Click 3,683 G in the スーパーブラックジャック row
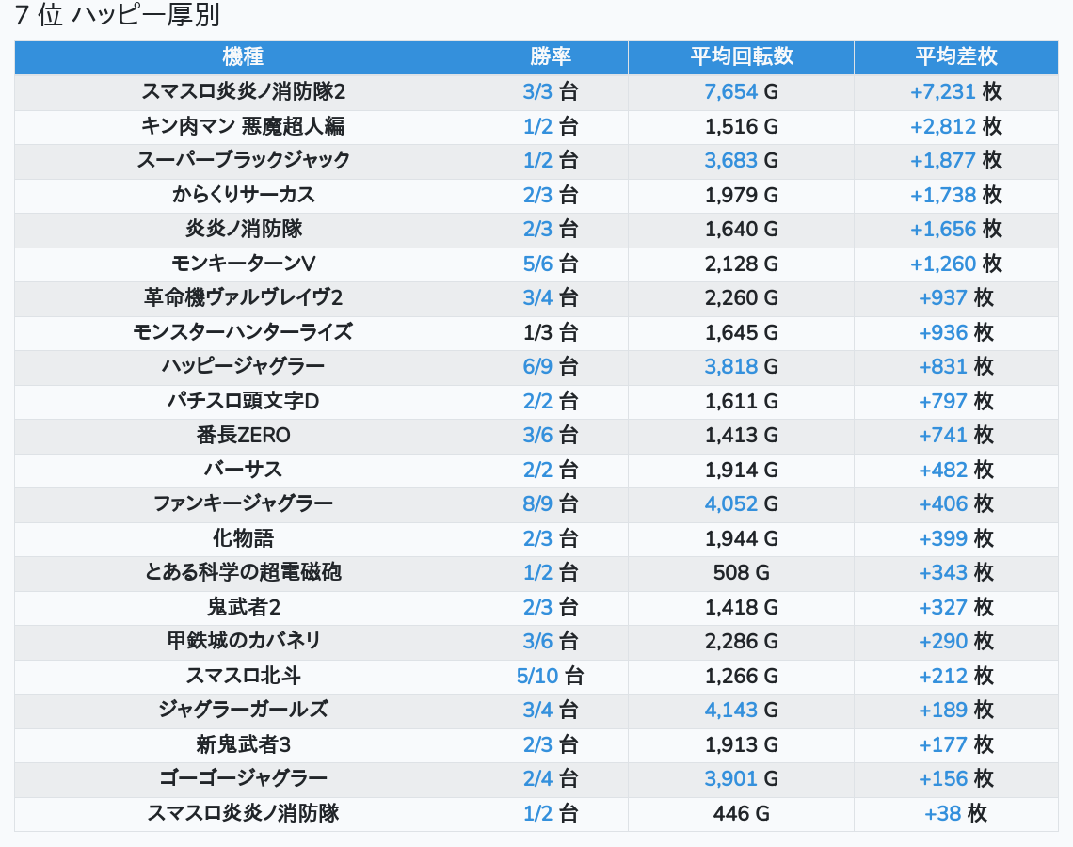Image resolution: width=1073 pixels, height=847 pixels. pyautogui.click(x=741, y=160)
